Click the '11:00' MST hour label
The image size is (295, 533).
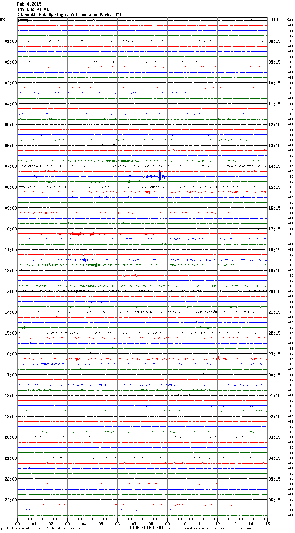coord(10,250)
